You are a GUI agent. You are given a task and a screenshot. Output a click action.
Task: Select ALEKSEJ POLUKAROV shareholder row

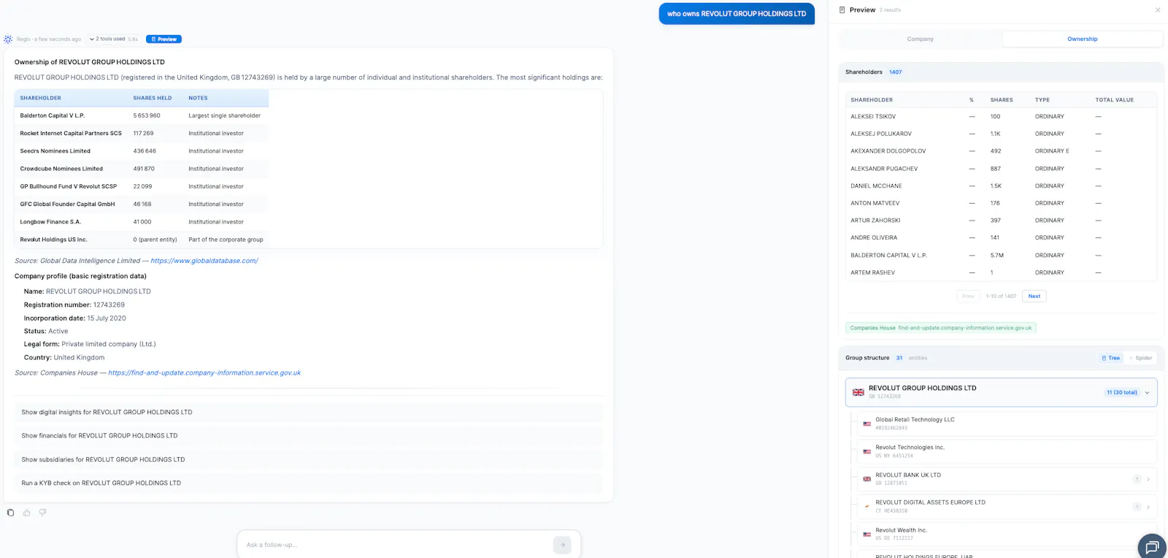click(x=1001, y=134)
